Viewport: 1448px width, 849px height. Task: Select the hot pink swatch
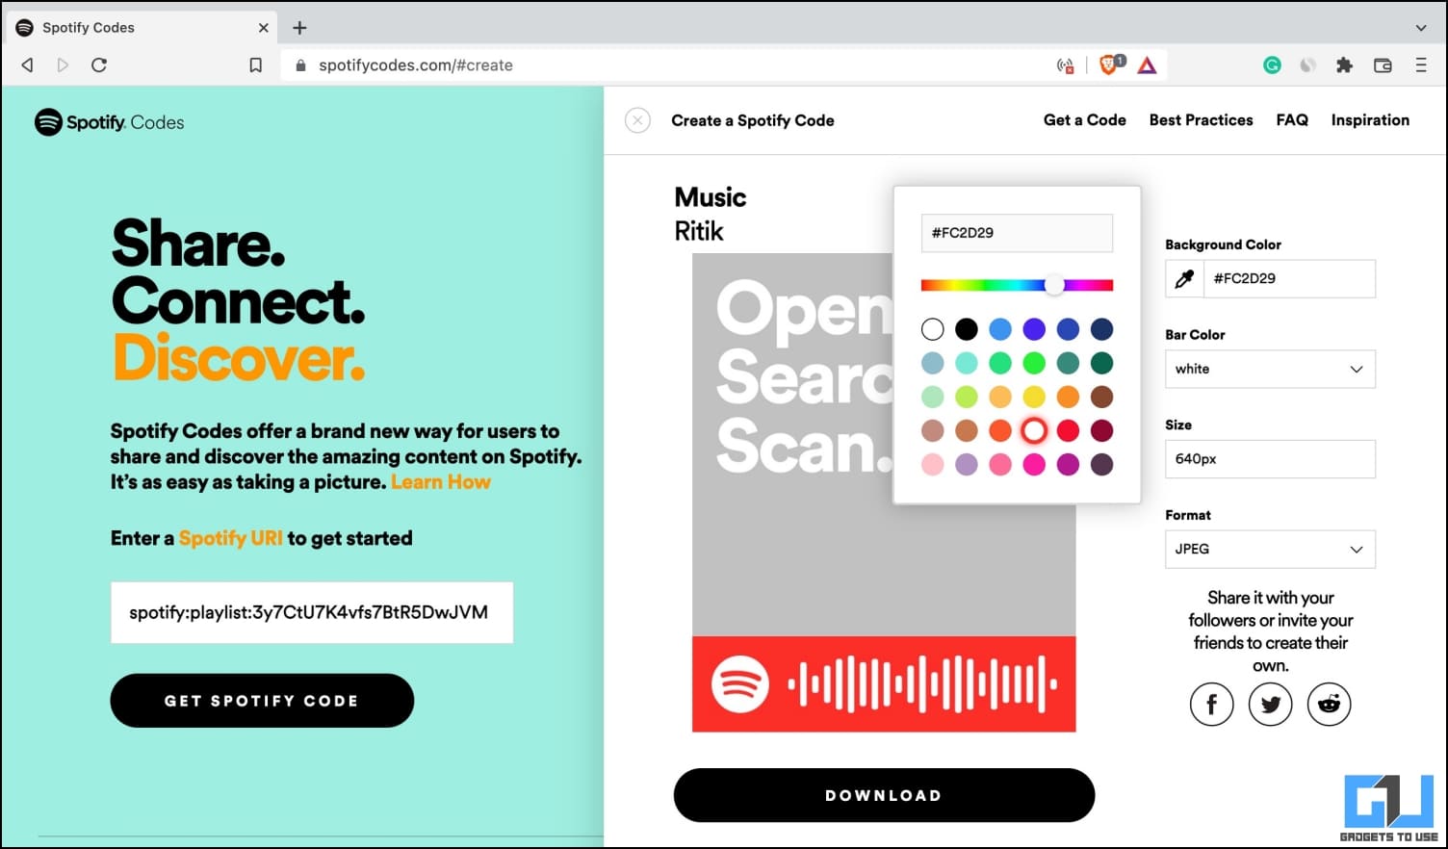click(x=1034, y=464)
